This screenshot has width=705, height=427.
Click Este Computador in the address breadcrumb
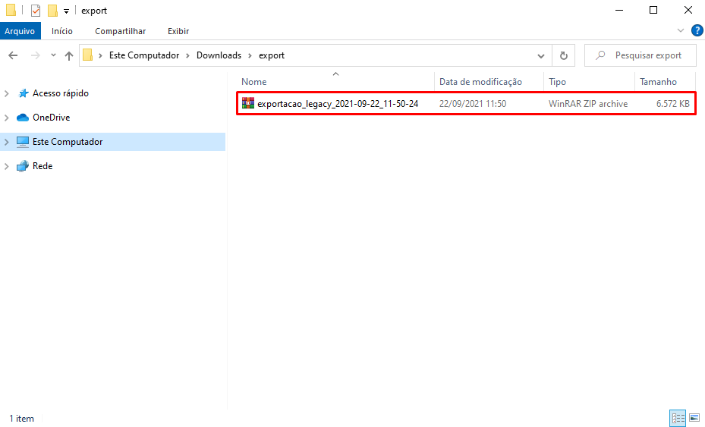[144, 55]
